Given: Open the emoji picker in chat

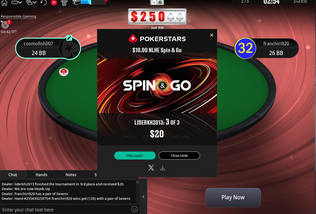Looking at the screenshot, I should pos(135,209).
